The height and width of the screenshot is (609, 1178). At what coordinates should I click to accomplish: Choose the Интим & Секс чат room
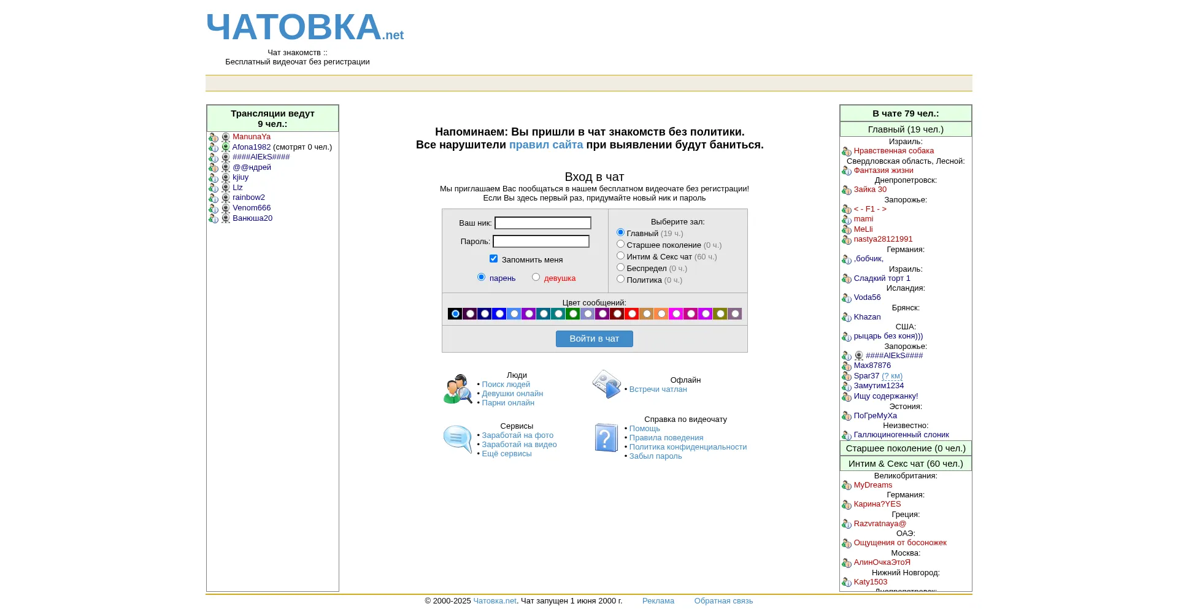(x=620, y=255)
